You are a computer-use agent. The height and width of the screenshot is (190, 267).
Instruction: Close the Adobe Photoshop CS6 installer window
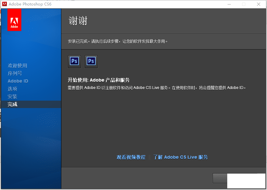click(259, 4)
